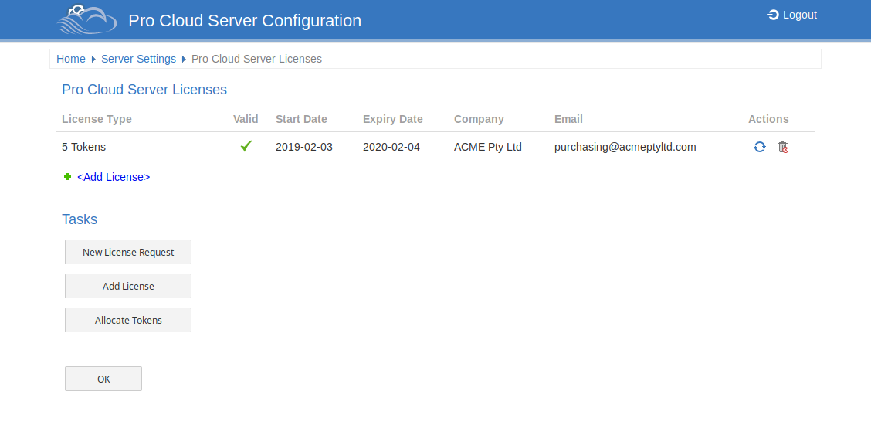Click the License Type column header

pyautogui.click(x=97, y=119)
